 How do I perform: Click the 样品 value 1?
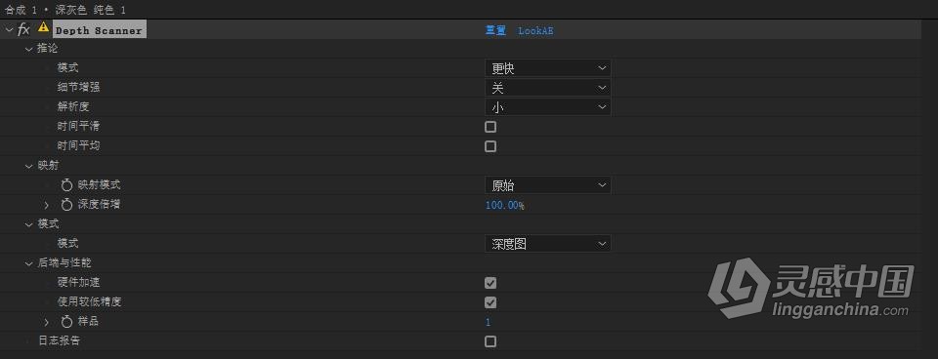[489, 322]
